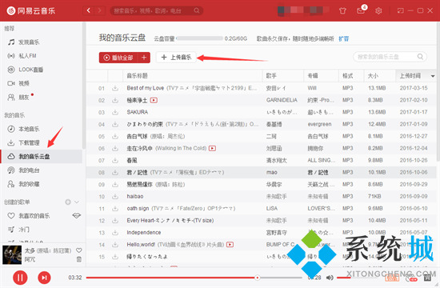Image resolution: width=440 pixels, height=288 pixels.
Task: Click album evergreen
Action: (319, 124)
